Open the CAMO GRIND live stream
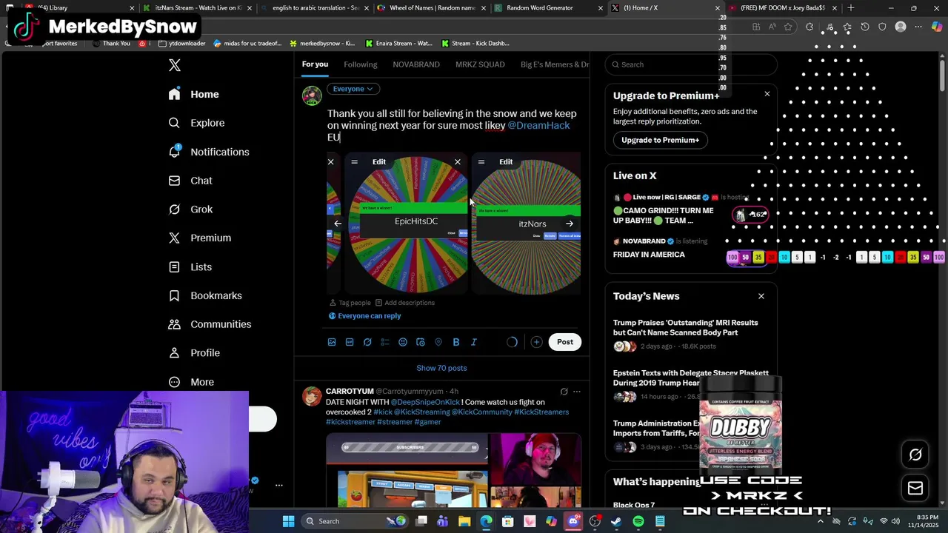The height and width of the screenshot is (533, 948). pos(664,215)
